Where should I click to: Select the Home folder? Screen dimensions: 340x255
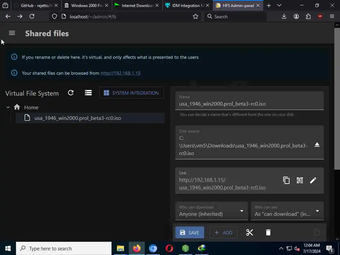[31, 107]
